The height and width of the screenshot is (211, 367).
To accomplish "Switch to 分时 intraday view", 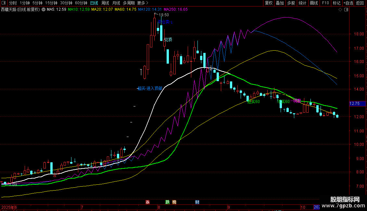I will (x=13, y=3).
